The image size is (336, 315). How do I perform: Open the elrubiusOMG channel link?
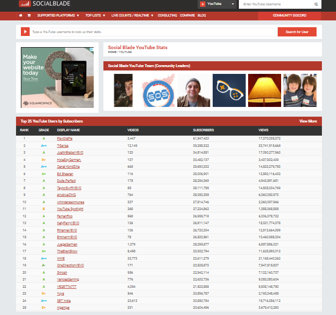click(x=66, y=195)
